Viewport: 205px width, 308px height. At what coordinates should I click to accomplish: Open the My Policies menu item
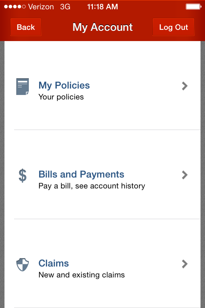point(107,85)
